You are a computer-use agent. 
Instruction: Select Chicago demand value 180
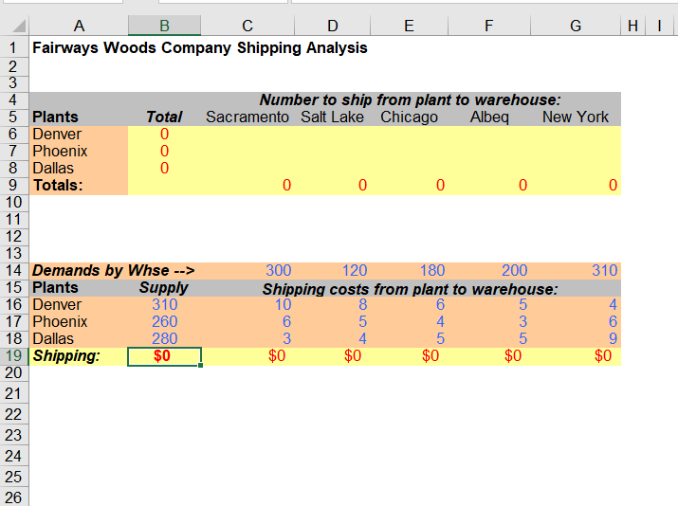point(409,270)
